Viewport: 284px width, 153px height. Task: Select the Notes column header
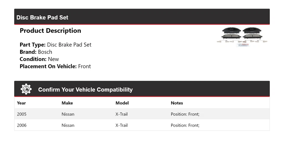coord(177,103)
